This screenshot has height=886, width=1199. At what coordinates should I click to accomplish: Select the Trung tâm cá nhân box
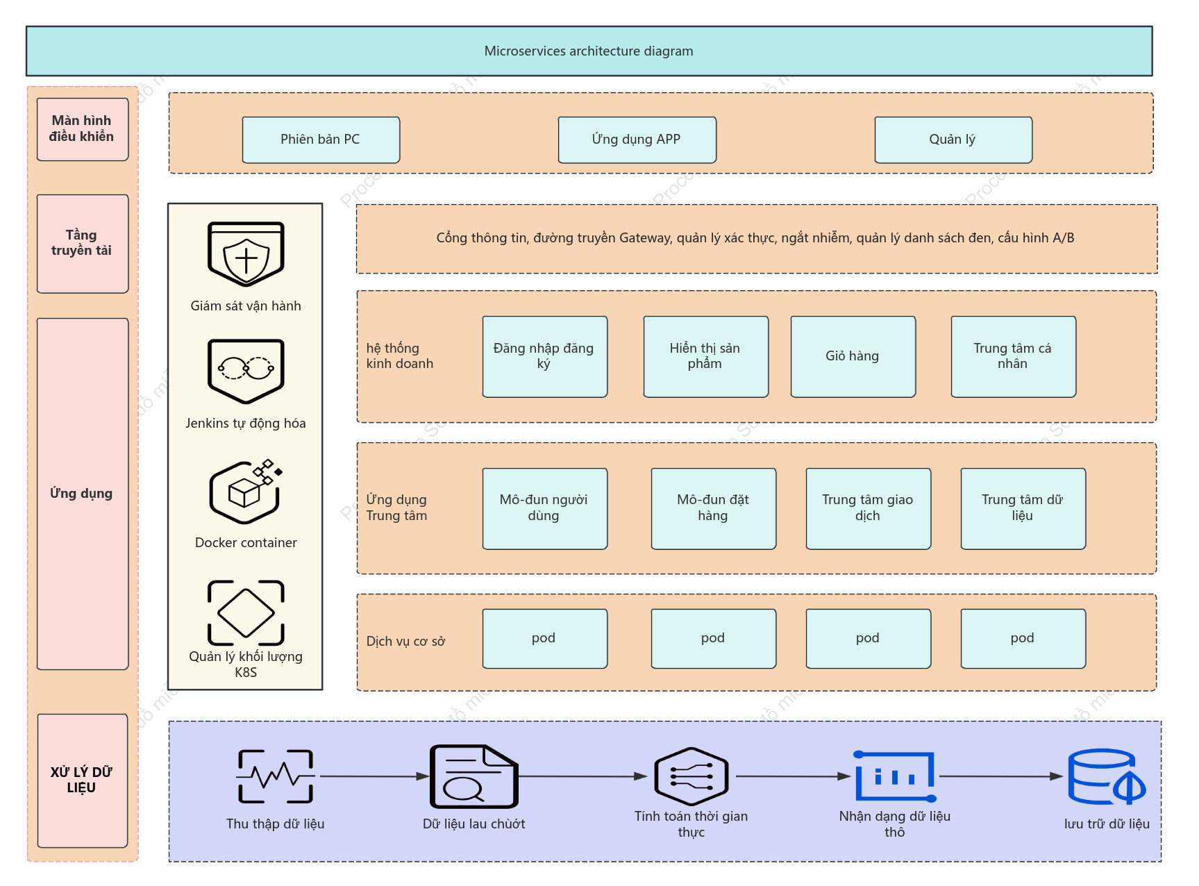coord(1014,357)
